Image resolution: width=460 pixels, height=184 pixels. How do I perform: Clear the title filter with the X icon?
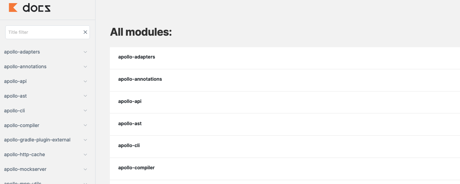tap(85, 32)
